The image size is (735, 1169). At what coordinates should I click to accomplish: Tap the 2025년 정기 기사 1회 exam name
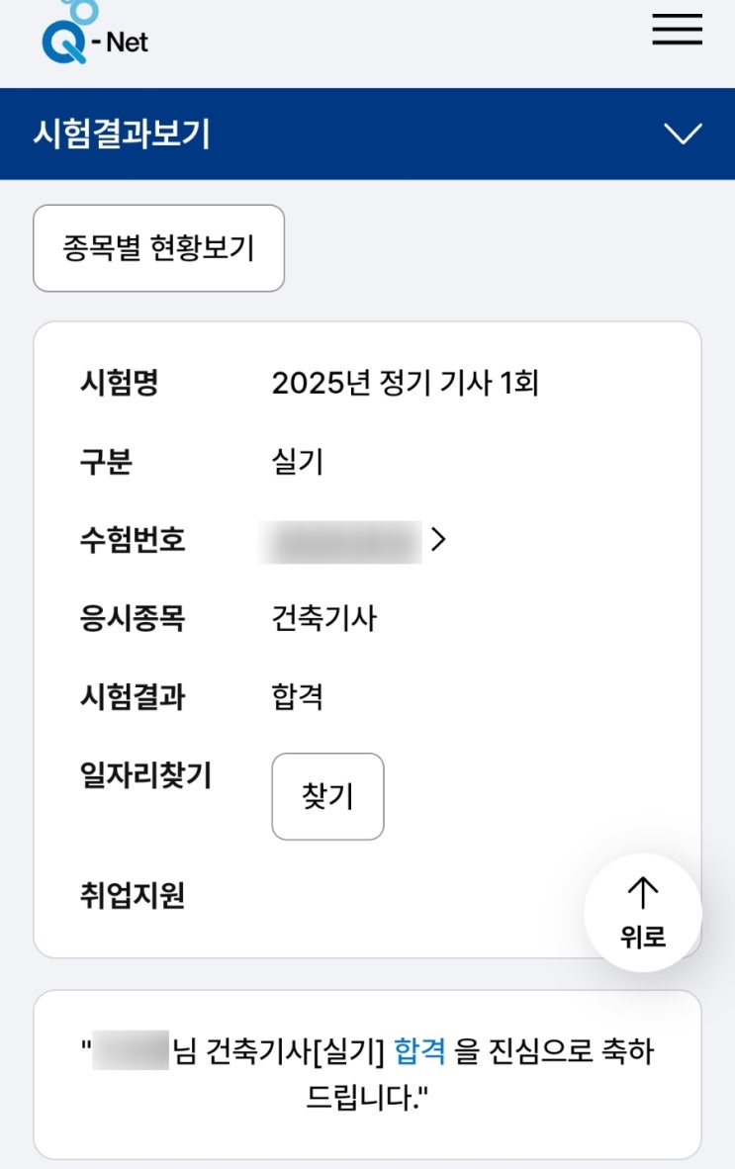pyautogui.click(x=405, y=383)
